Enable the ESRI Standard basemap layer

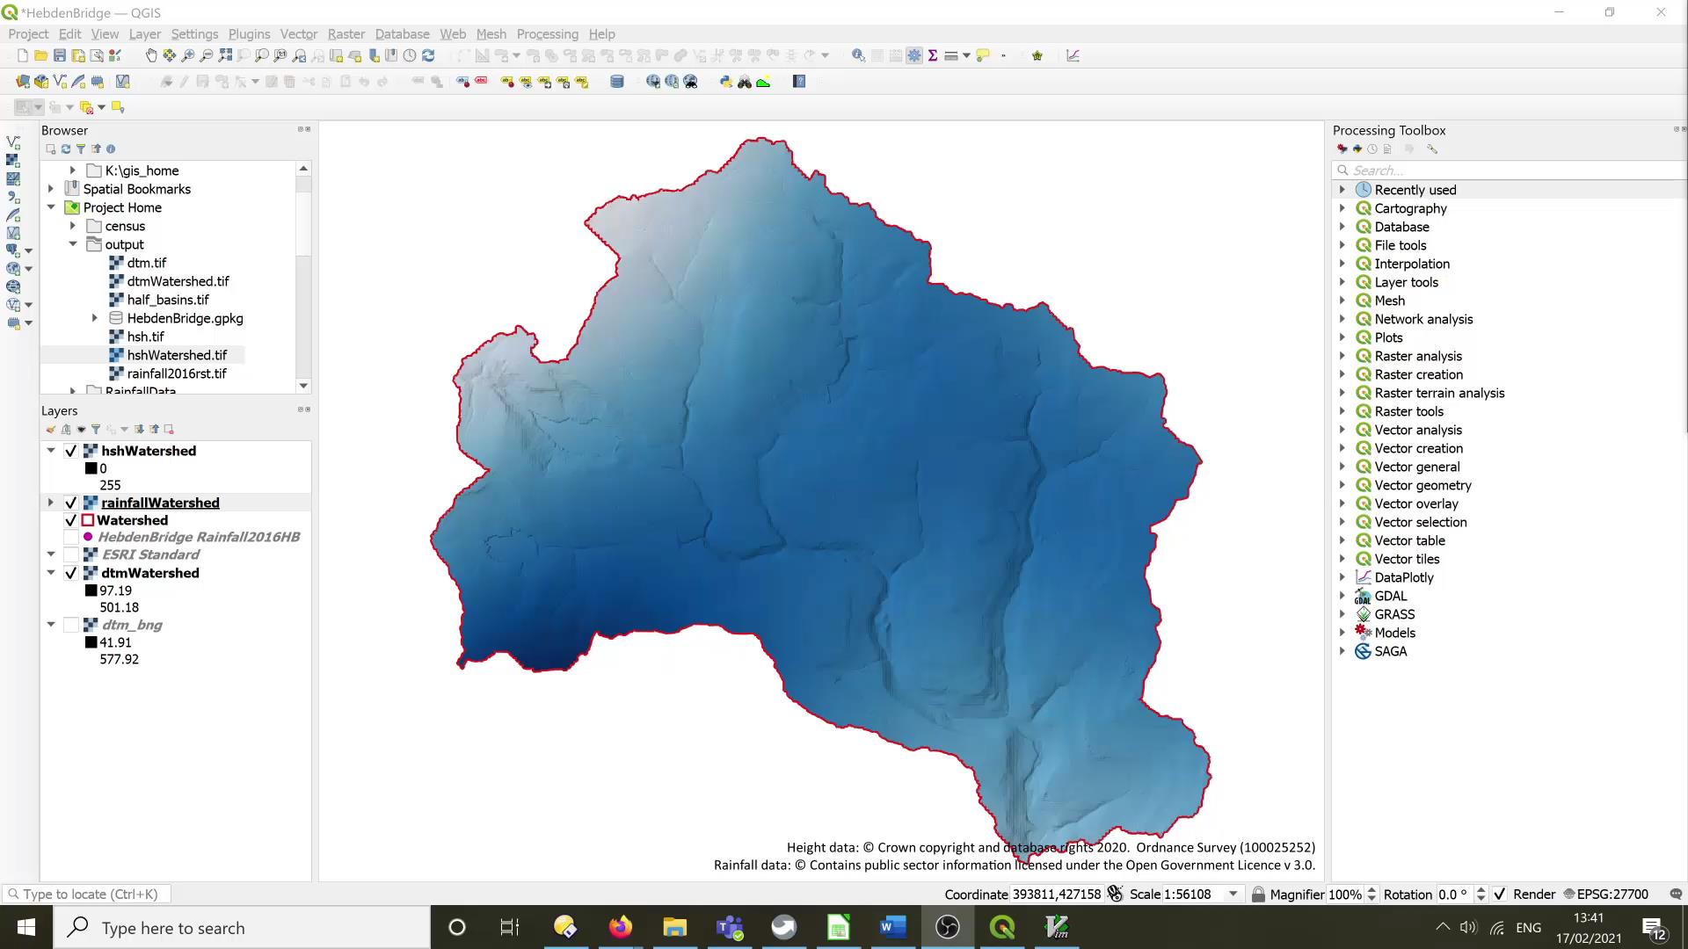(72, 554)
